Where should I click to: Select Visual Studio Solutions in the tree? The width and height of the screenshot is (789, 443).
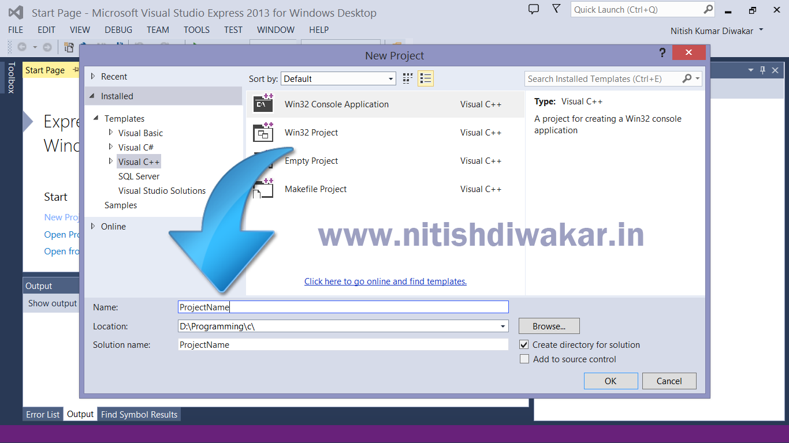tap(162, 190)
